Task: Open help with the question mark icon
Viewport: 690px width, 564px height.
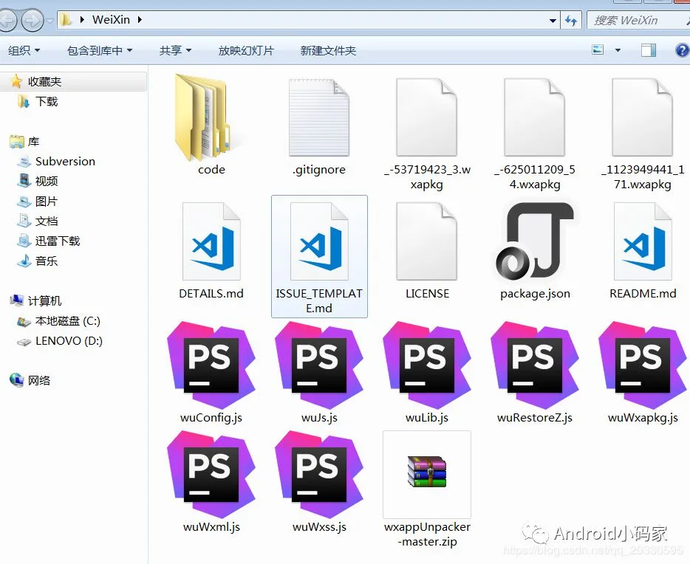Action: coord(682,50)
